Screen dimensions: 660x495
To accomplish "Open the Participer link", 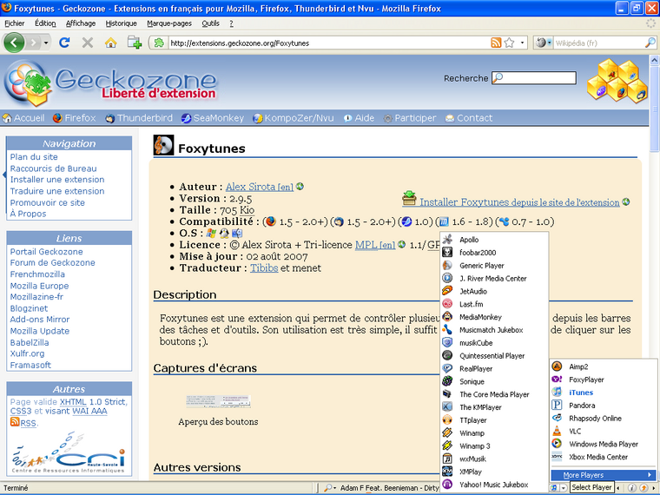I will [410, 118].
